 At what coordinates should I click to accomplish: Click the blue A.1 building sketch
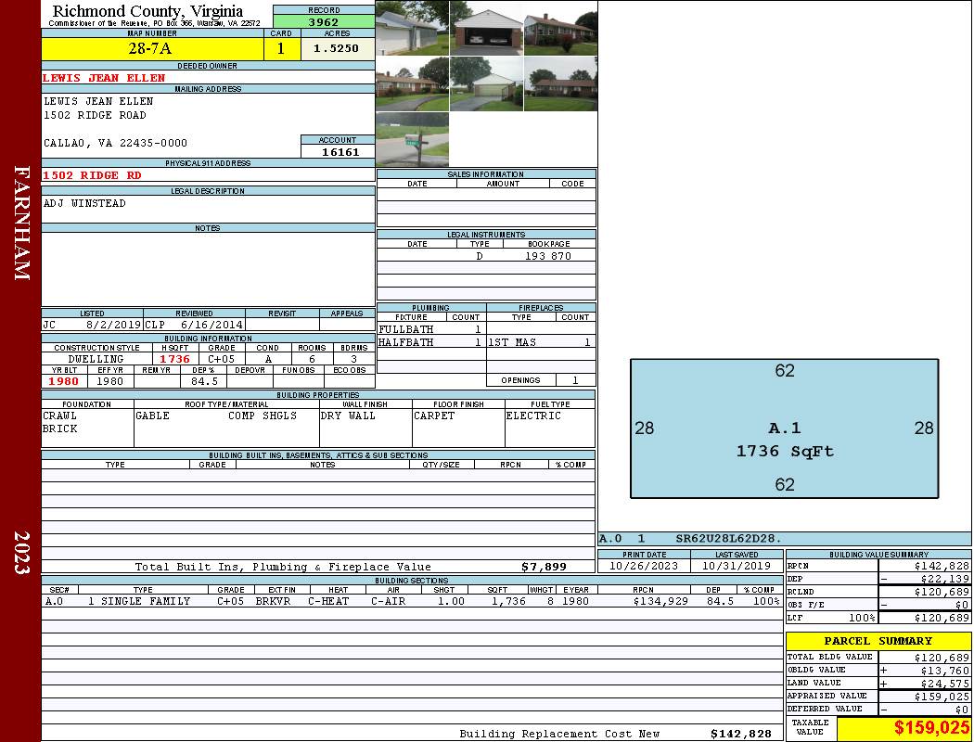[x=784, y=429]
